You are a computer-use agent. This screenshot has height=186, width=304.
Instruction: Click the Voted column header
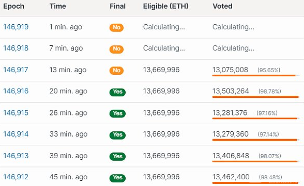(222, 6)
